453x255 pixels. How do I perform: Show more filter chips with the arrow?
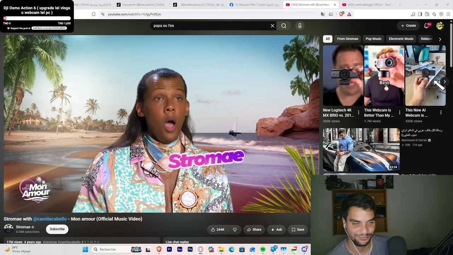click(x=440, y=39)
